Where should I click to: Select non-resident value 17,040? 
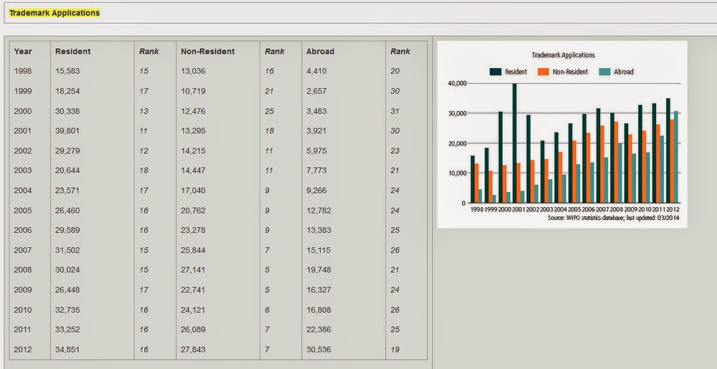tap(193, 191)
